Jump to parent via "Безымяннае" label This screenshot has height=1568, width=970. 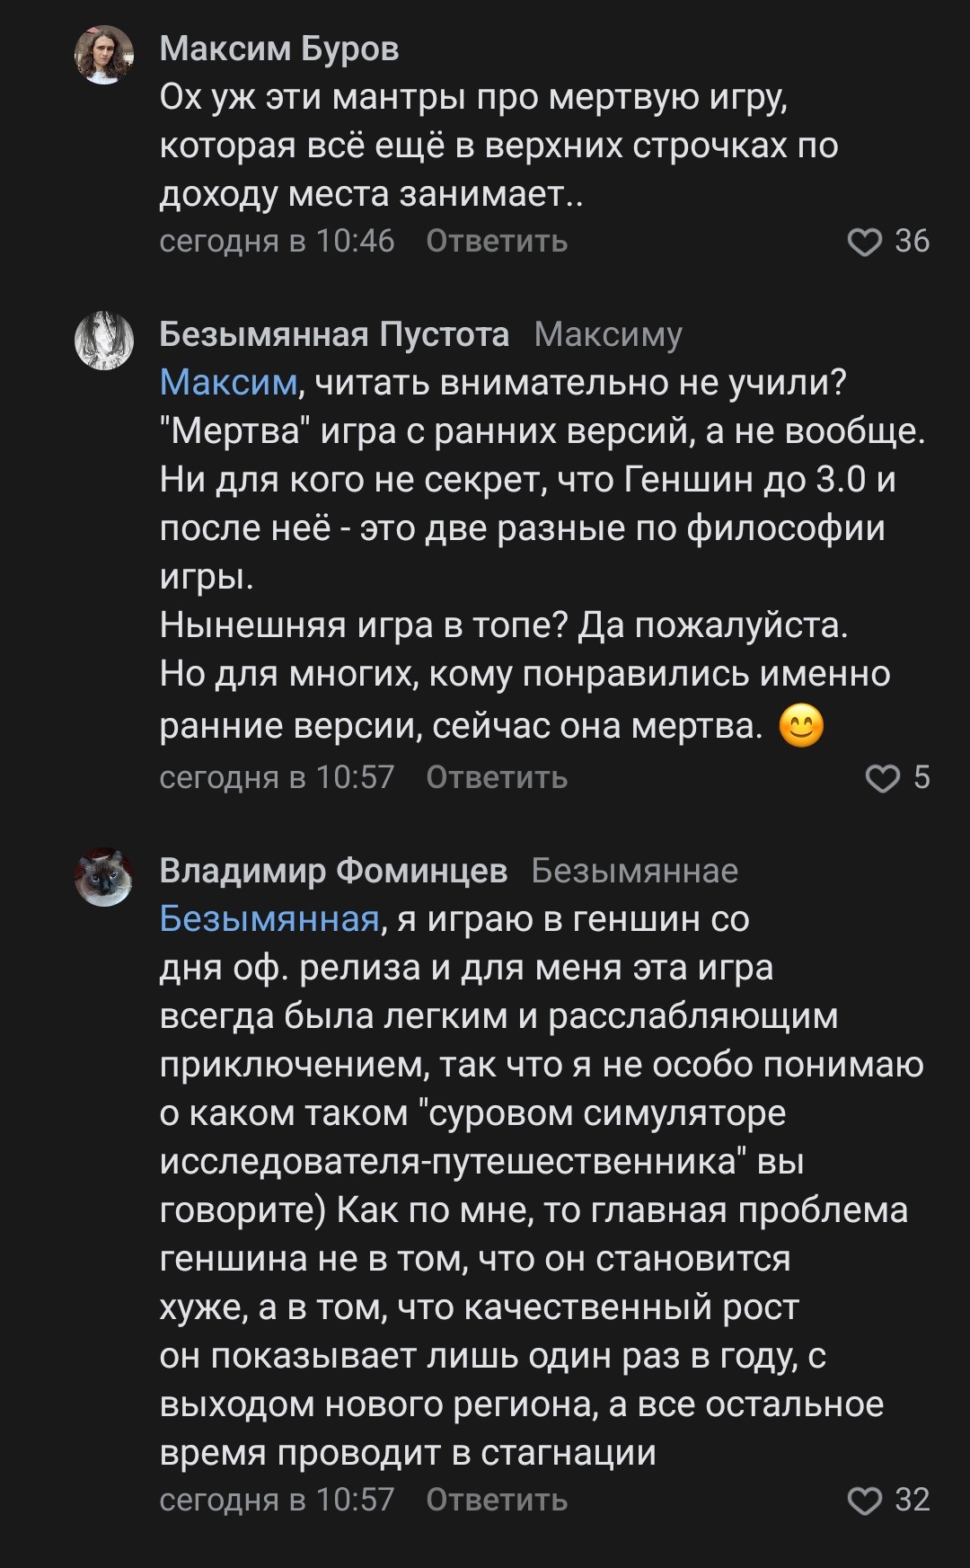pyautogui.click(x=634, y=871)
